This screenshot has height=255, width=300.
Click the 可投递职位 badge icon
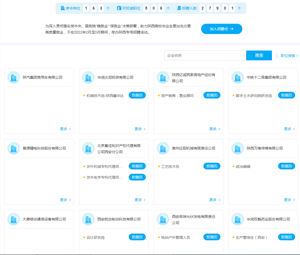[119, 8]
